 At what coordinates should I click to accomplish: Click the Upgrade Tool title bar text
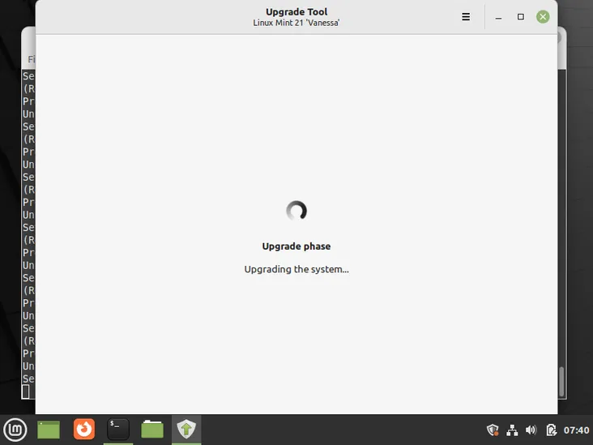[x=296, y=12]
